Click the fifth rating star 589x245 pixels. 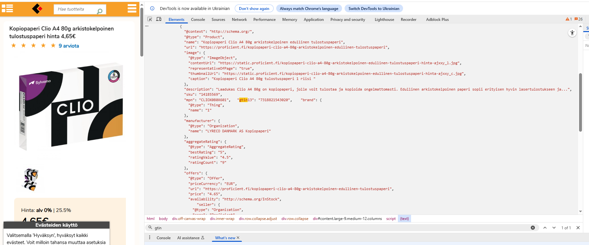pyautogui.click(x=53, y=46)
